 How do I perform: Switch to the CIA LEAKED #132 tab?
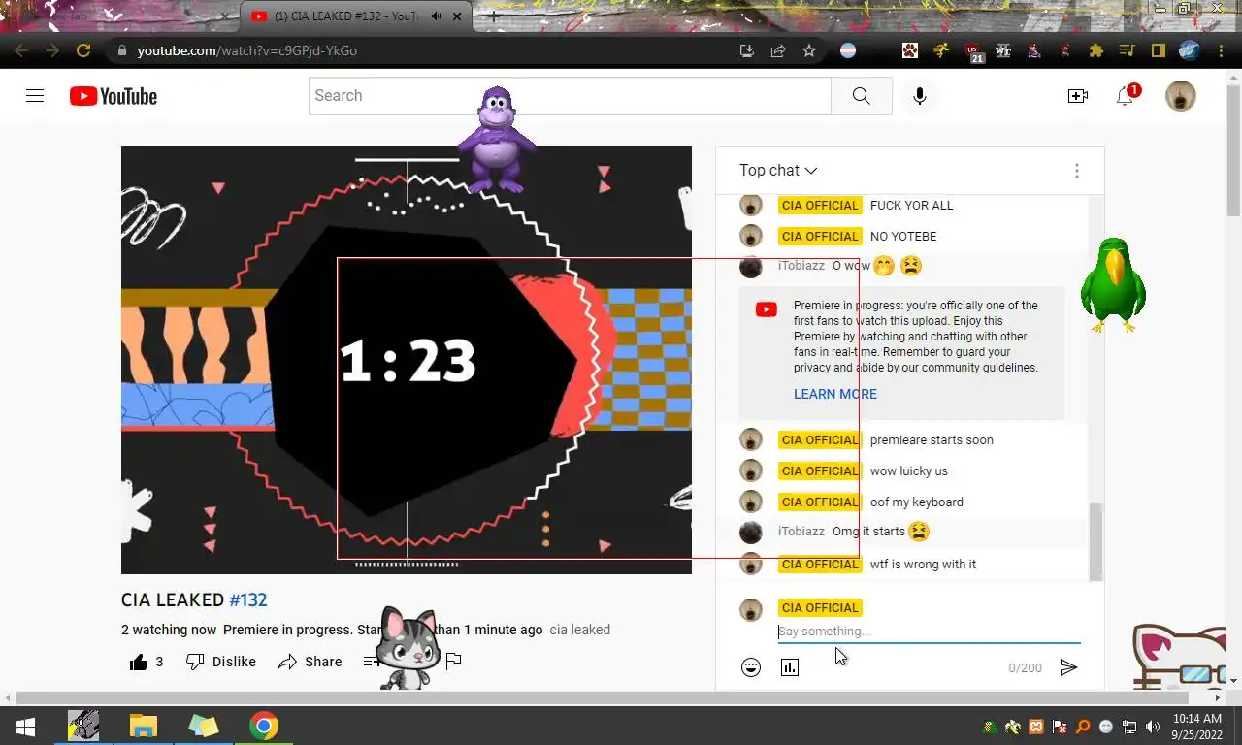(357, 16)
